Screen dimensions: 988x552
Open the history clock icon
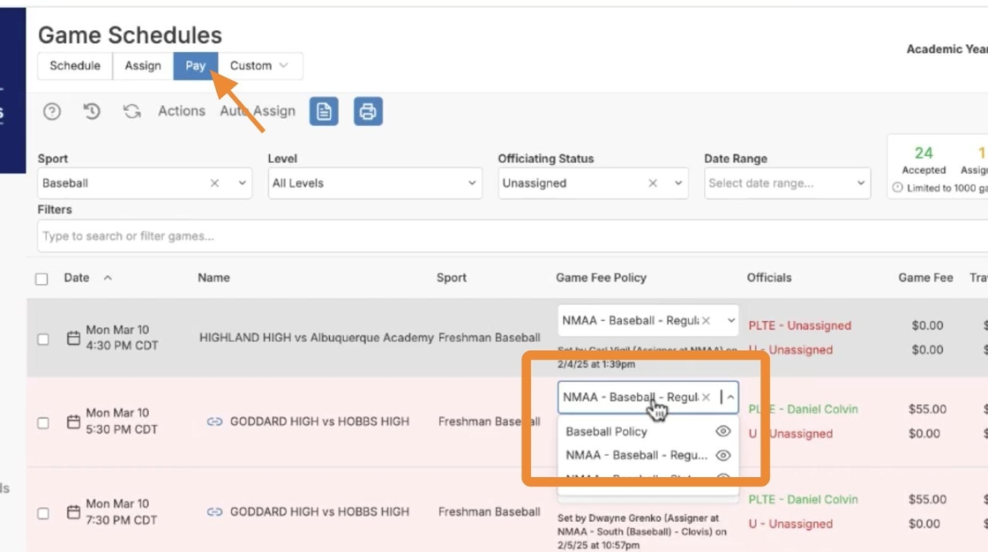92,111
